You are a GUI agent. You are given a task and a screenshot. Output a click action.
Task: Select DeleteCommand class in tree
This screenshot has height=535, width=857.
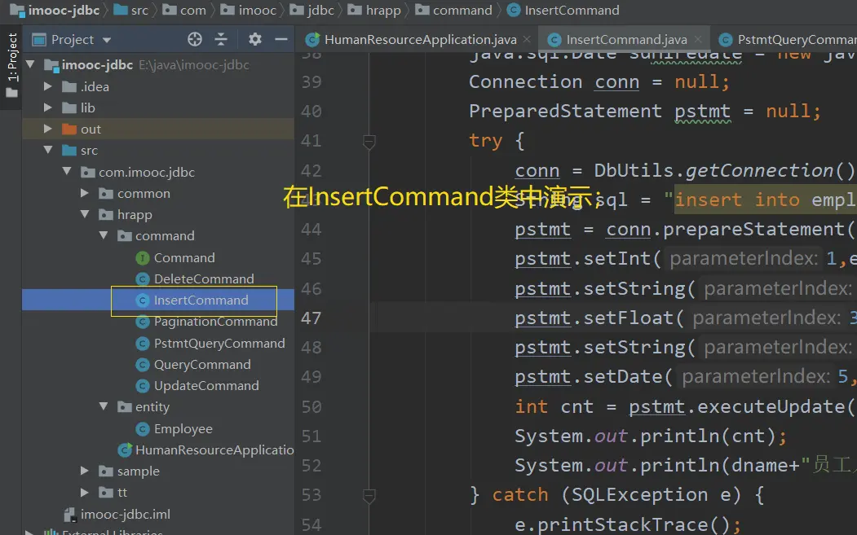coord(204,278)
